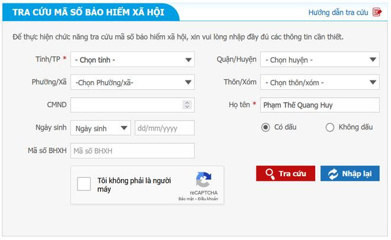Open the Tỉnh/TP province dropdown

[132, 60]
